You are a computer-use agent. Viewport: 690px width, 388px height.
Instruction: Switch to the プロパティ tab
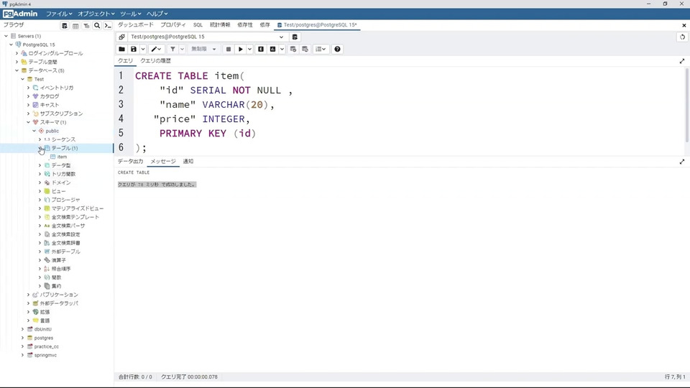tap(173, 25)
